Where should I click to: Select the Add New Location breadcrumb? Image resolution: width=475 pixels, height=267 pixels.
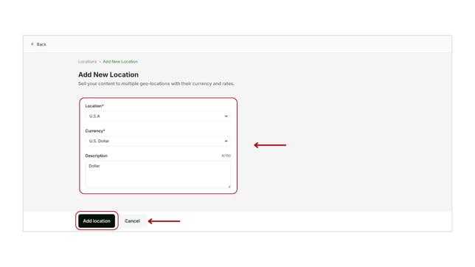tap(120, 61)
